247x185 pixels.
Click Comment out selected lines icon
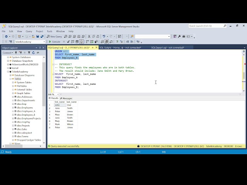coord(117,42)
